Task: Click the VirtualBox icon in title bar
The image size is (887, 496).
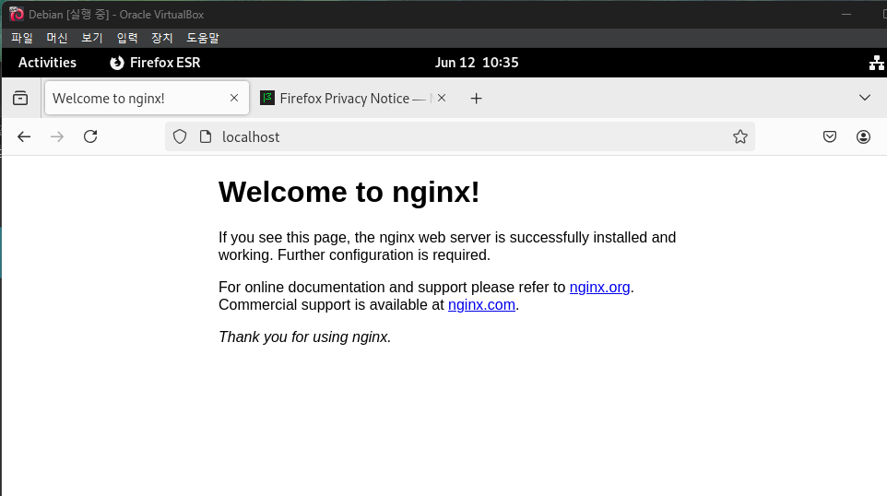Action: point(17,14)
